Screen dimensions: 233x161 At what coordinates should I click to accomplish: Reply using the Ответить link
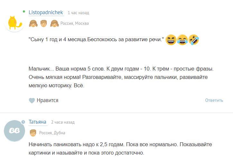tap(214, 100)
